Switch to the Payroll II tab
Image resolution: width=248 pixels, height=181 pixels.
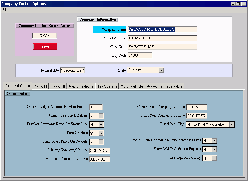[57, 86]
